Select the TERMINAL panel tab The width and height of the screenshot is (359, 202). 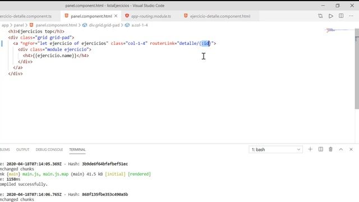pos(77,150)
